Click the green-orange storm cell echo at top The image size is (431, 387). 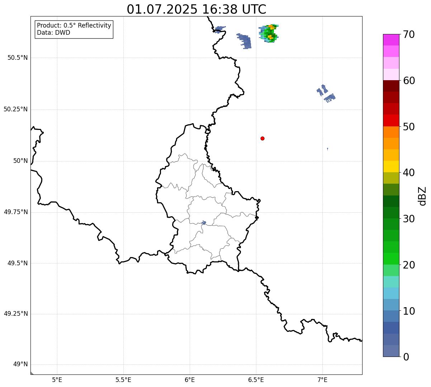(269, 33)
